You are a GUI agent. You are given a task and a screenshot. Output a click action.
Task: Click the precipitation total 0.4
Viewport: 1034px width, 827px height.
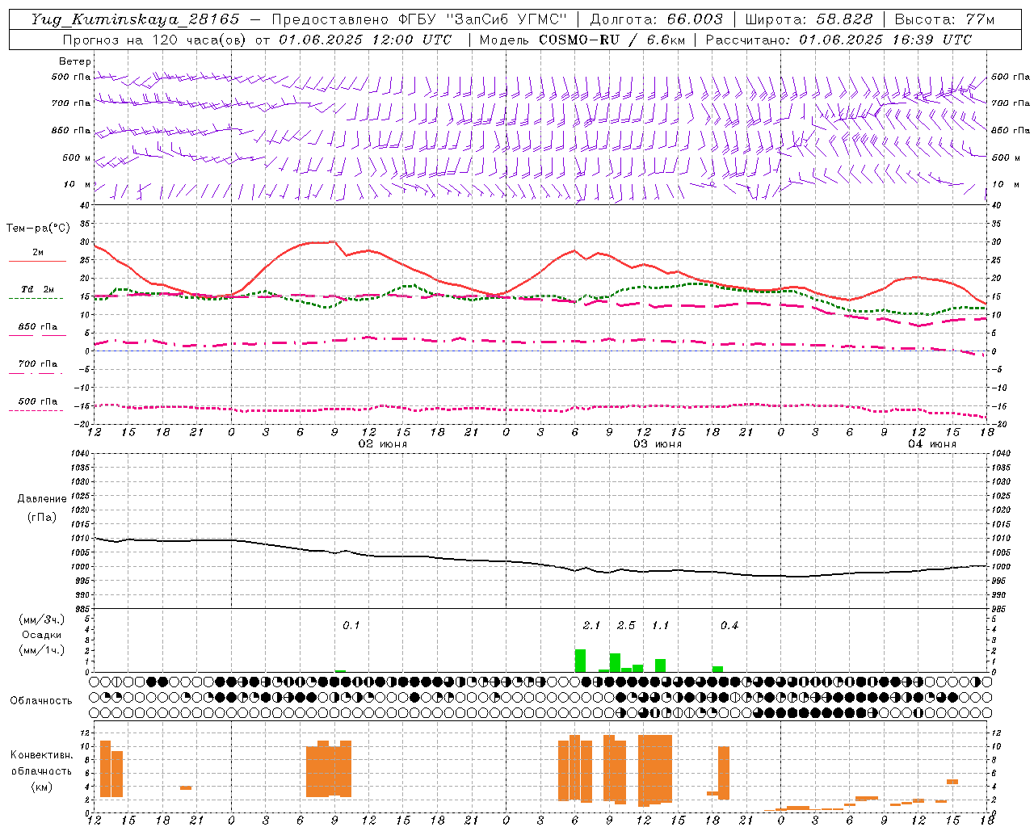[x=729, y=626]
